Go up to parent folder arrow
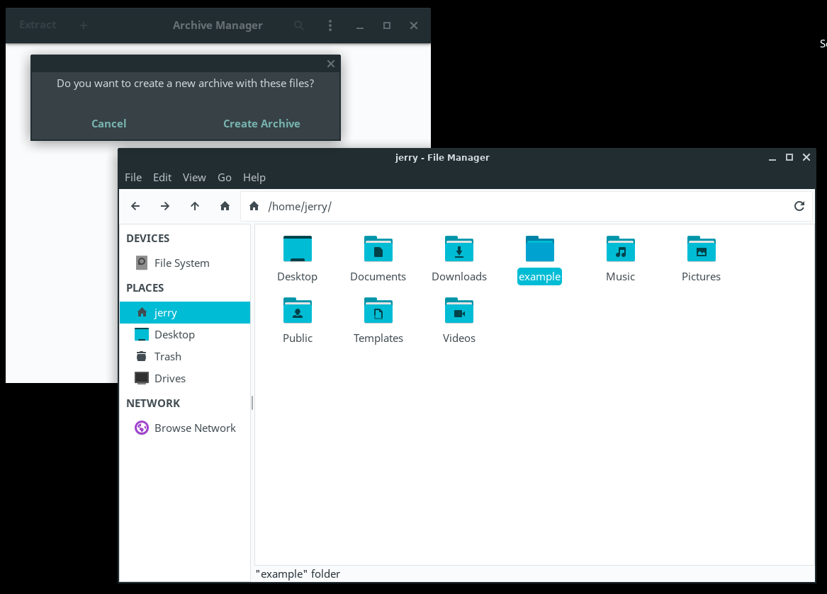 [x=195, y=206]
